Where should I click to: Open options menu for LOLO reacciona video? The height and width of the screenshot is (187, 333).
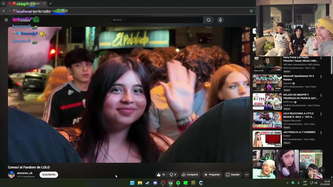pyautogui.click(x=321, y=114)
